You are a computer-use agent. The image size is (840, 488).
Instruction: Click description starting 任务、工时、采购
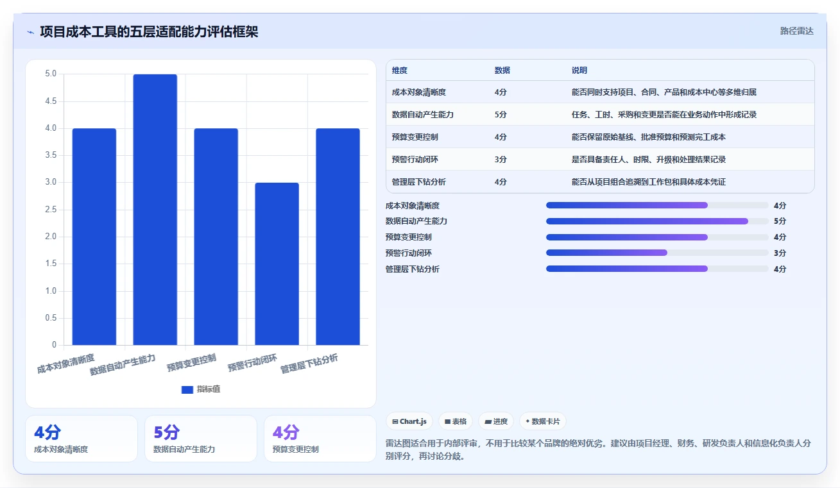[664, 115]
